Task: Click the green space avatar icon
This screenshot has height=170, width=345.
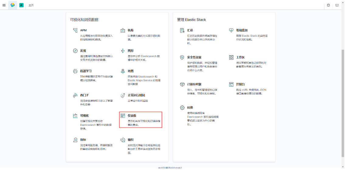Action: coord(21,5)
